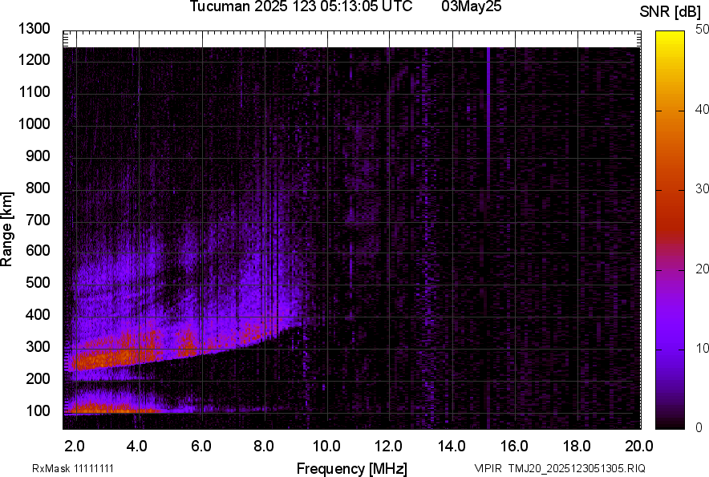
Task: Click the frequency tick label 16.0
Action: pos(514,447)
